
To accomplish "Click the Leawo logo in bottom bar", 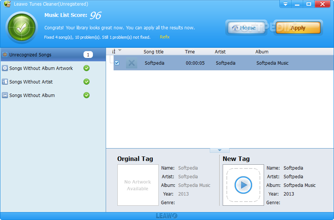I will pyautogui.click(x=167, y=216).
